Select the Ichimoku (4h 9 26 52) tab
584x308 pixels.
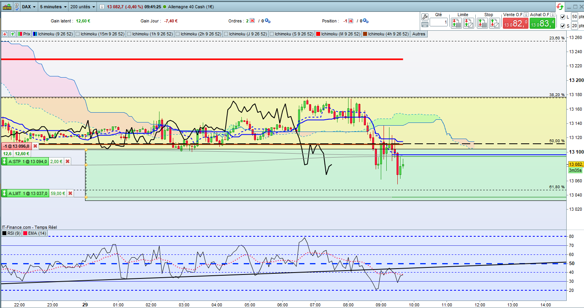(x=386, y=34)
